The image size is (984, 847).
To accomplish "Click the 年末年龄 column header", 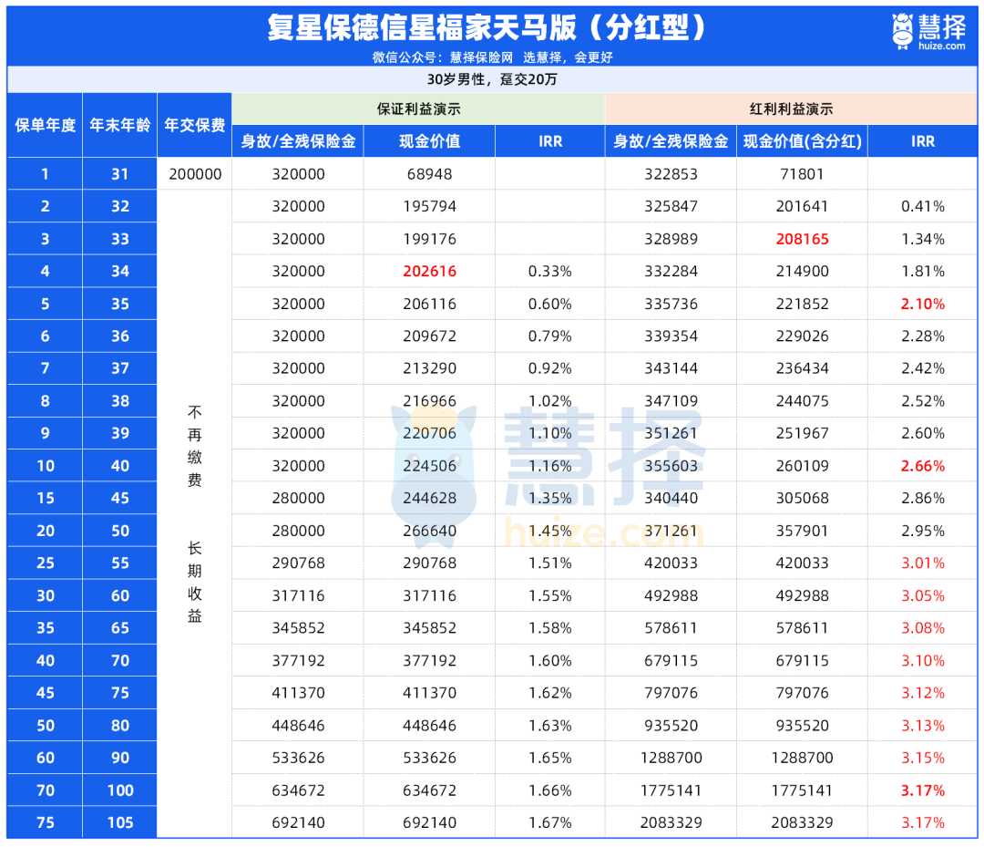I will [x=119, y=125].
